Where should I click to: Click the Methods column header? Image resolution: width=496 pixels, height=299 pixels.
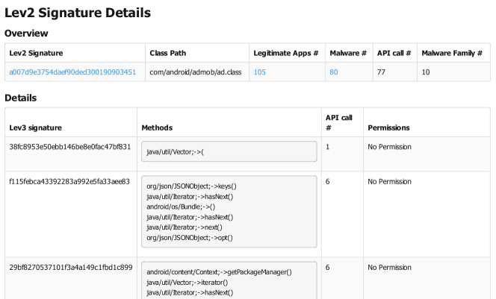coord(157,128)
